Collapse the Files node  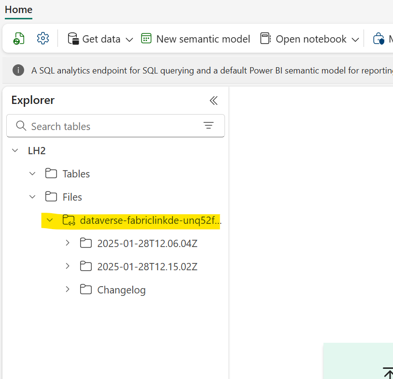[x=32, y=197]
